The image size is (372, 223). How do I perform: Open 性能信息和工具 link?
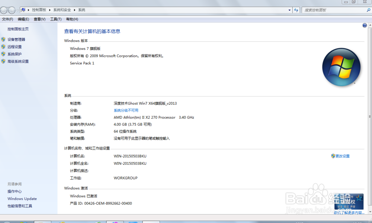(20, 206)
